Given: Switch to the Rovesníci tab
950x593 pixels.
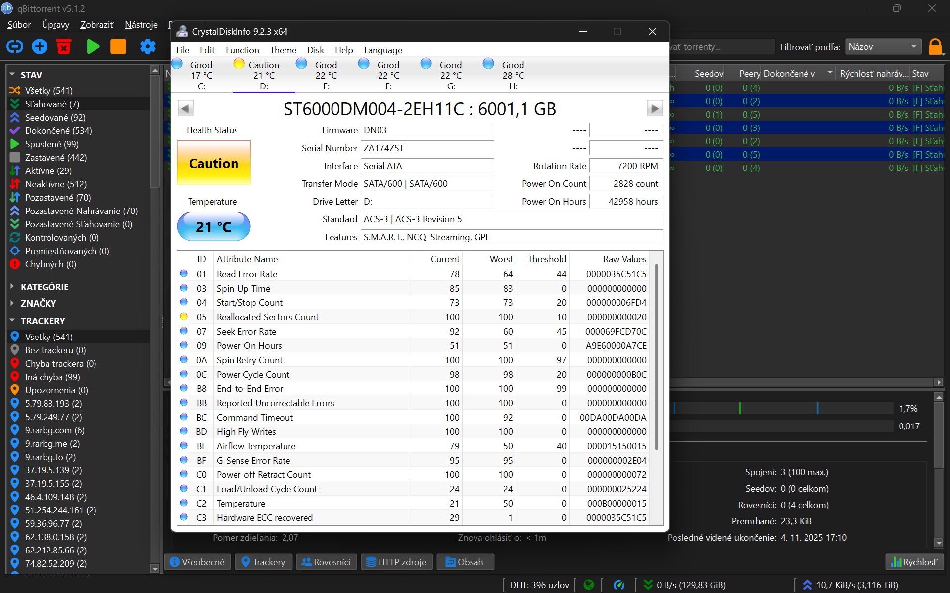Looking at the screenshot, I should (x=326, y=562).
